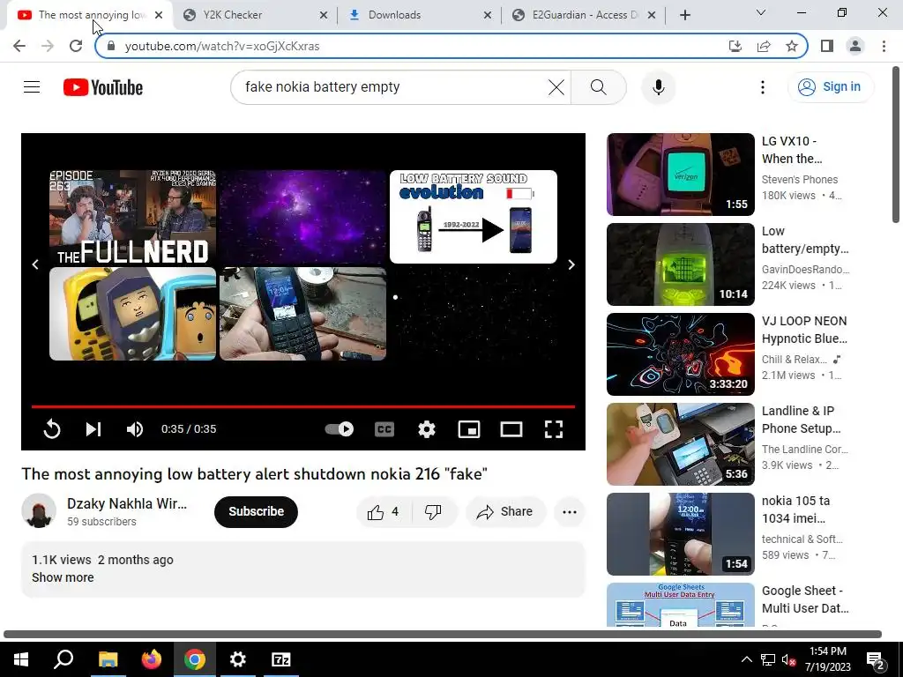This screenshot has height=677, width=903.
Task: Open the 10:14 low battery video thumbnail
Action: coord(681,264)
